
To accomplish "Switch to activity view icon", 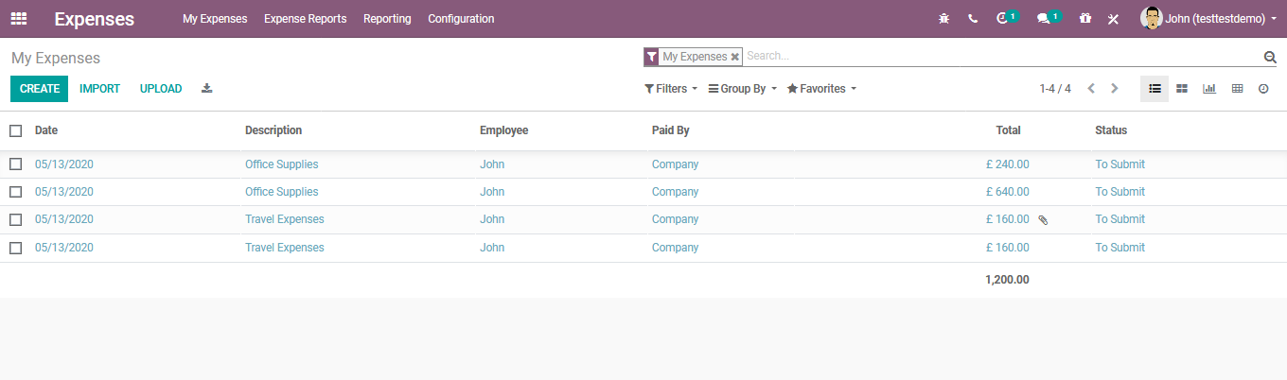I will point(1263,89).
